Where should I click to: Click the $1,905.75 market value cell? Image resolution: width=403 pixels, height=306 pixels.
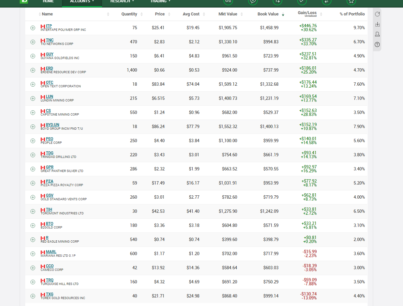pos(228,28)
